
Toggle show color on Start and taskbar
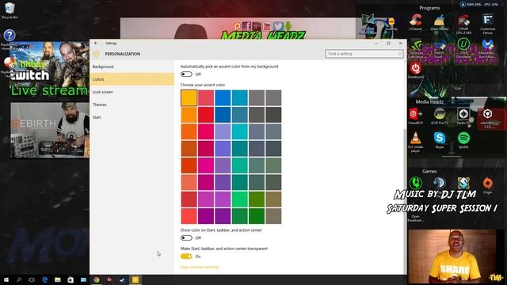186,238
